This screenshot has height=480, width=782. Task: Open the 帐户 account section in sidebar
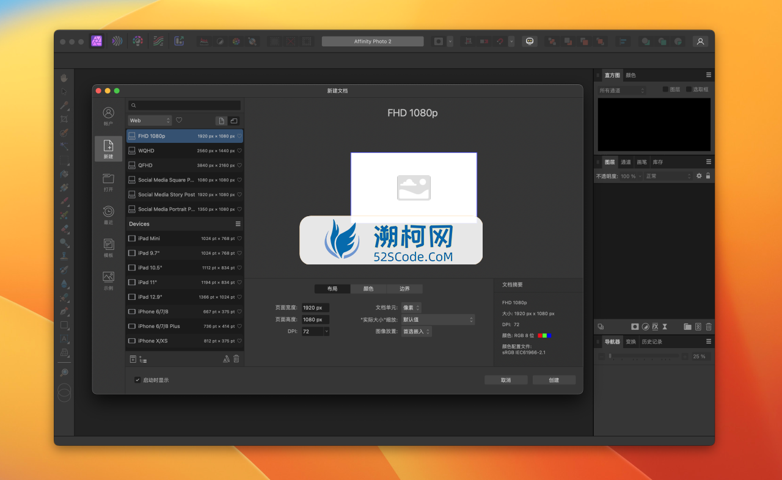[108, 117]
